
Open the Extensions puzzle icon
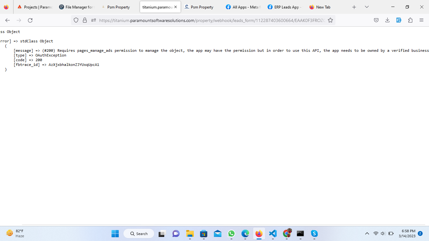[x=410, y=20]
